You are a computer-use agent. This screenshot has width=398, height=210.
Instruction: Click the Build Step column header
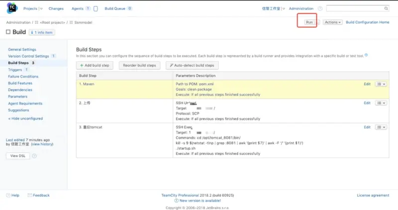click(88, 76)
